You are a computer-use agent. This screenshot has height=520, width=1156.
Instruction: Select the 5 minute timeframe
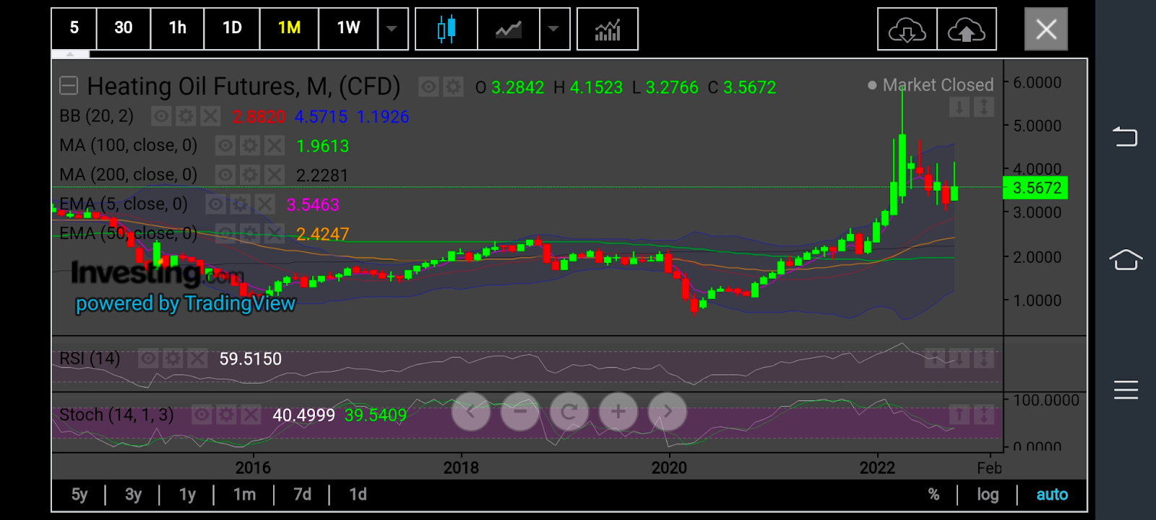coord(74,29)
